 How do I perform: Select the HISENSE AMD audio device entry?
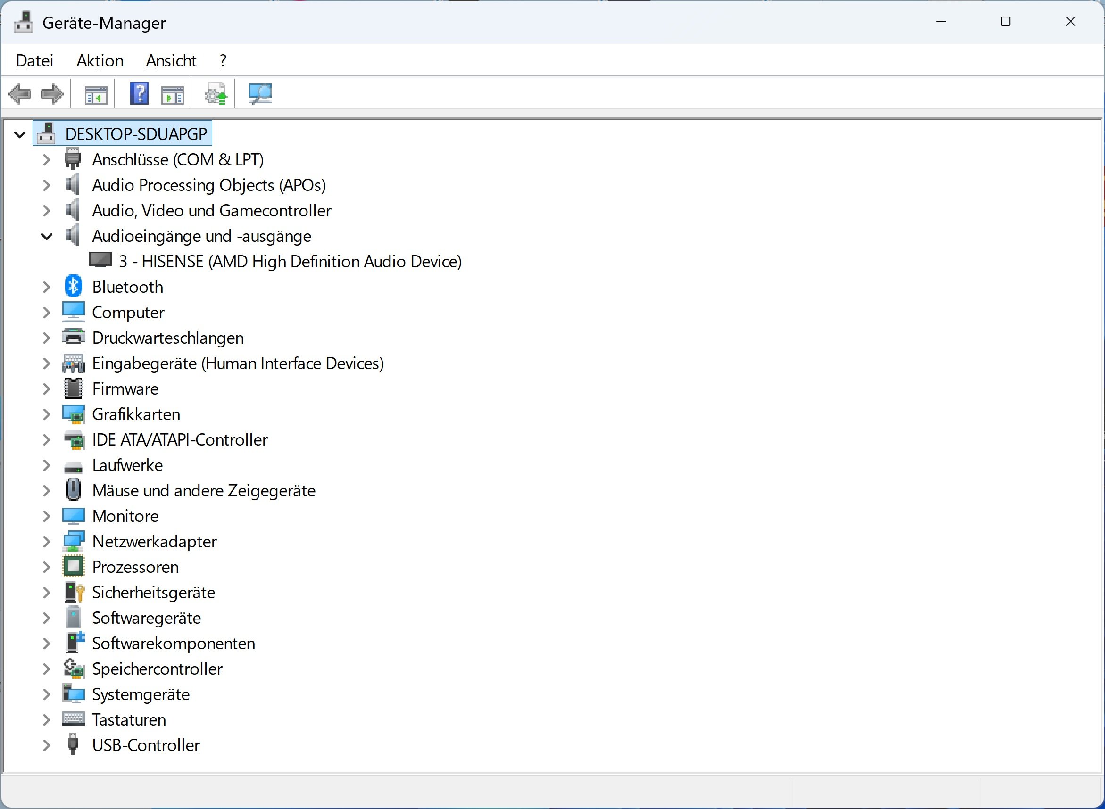(290, 262)
